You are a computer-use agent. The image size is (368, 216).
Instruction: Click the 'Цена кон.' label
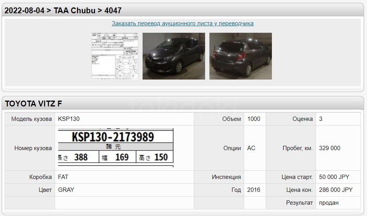(x=300, y=190)
